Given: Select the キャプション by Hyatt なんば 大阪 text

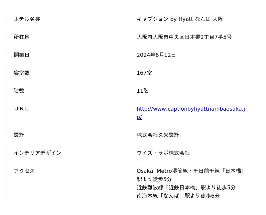Looking at the screenshot, I should (180, 19).
